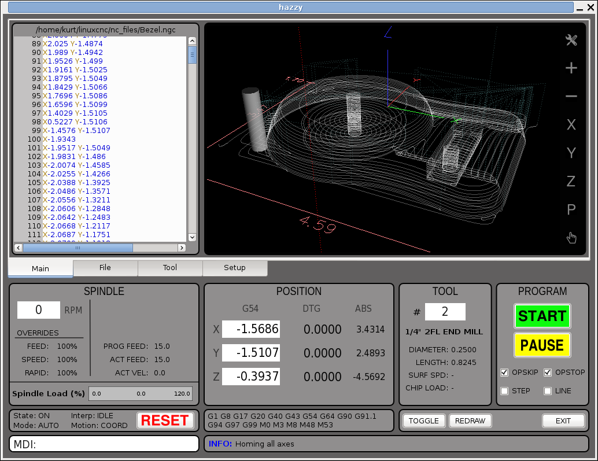The image size is (598, 461).
Task: Activate the hand pan mode icon
Action: [x=571, y=238]
